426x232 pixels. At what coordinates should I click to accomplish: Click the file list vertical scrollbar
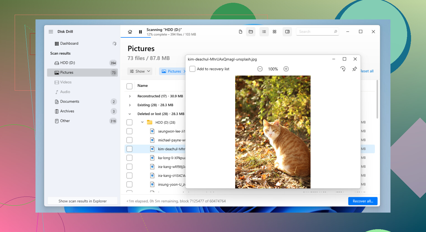pyautogui.click(x=377, y=99)
